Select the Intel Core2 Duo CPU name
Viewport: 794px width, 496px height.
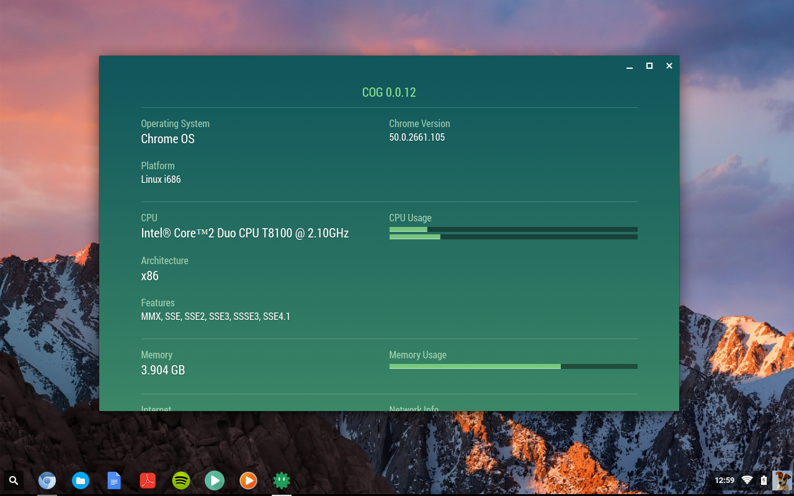coord(245,234)
